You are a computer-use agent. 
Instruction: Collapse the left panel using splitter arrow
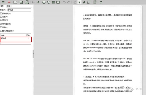(x=33, y=54)
